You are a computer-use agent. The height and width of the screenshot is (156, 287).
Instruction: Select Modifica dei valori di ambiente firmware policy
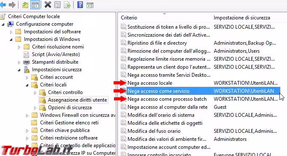(167, 139)
